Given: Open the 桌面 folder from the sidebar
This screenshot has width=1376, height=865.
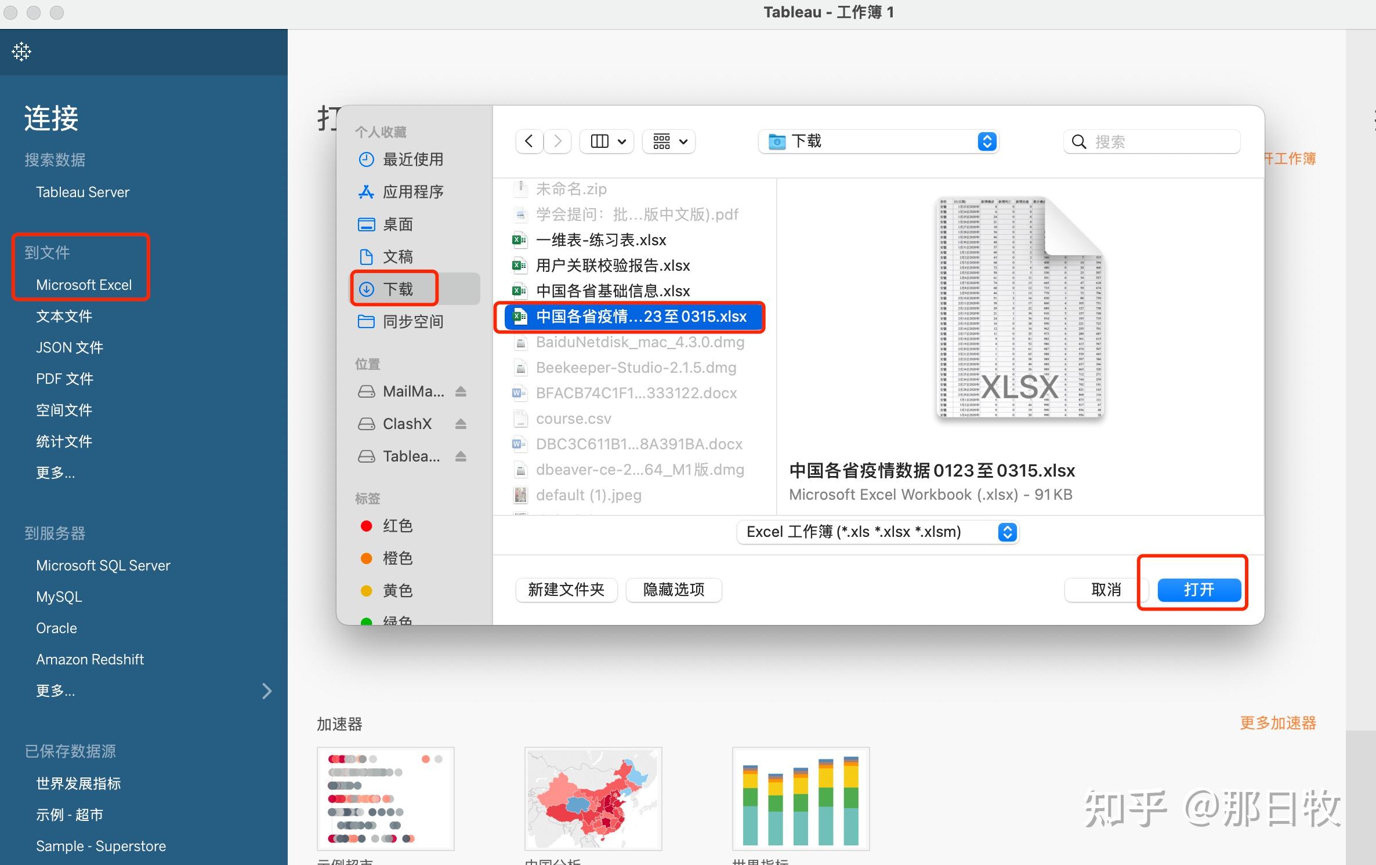Looking at the screenshot, I should click(x=367, y=224).
